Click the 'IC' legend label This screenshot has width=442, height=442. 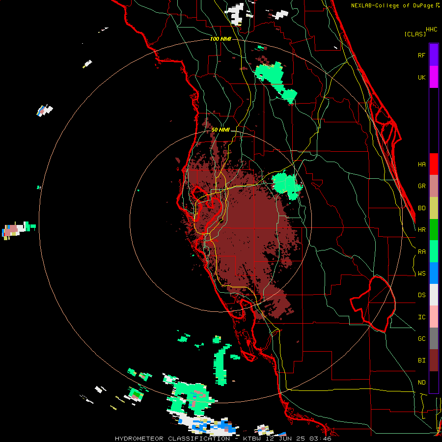tap(421, 317)
